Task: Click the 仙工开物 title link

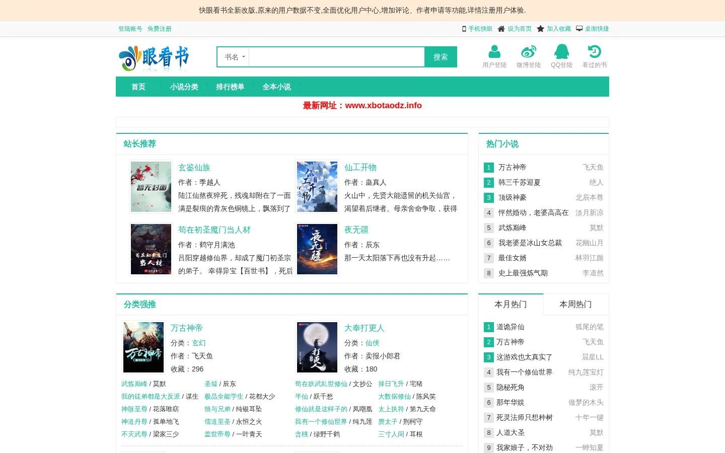Action: coord(360,168)
